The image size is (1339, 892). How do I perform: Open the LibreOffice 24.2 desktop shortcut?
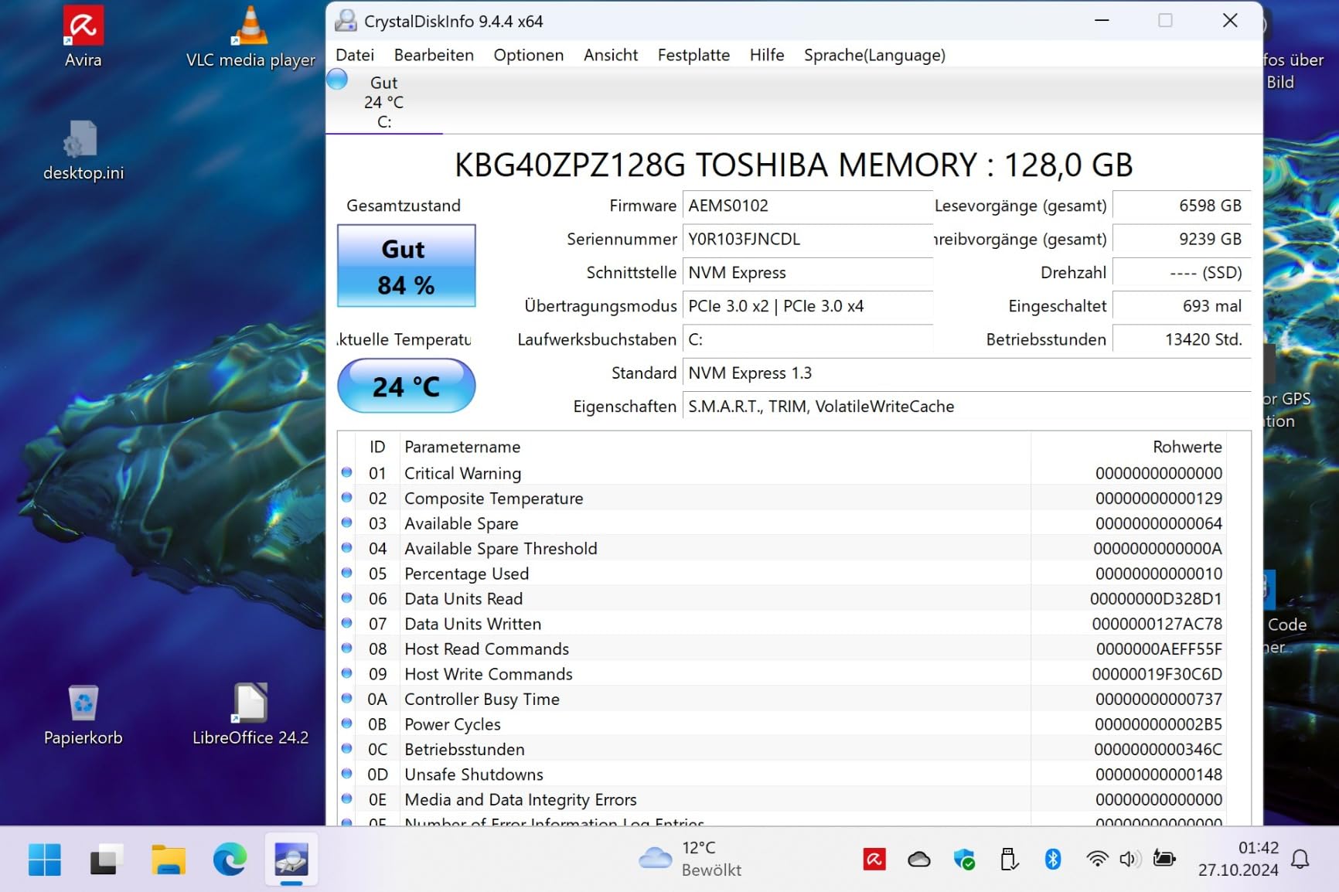click(x=250, y=715)
